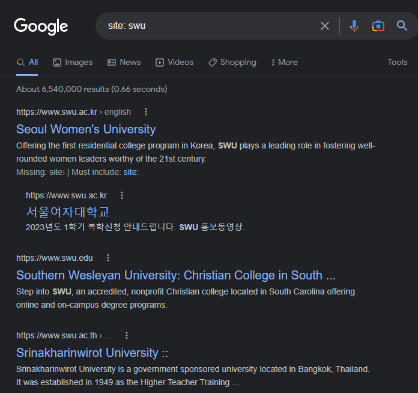
Task: Click the All tab magnifier icon
Action: pyautogui.click(x=21, y=62)
